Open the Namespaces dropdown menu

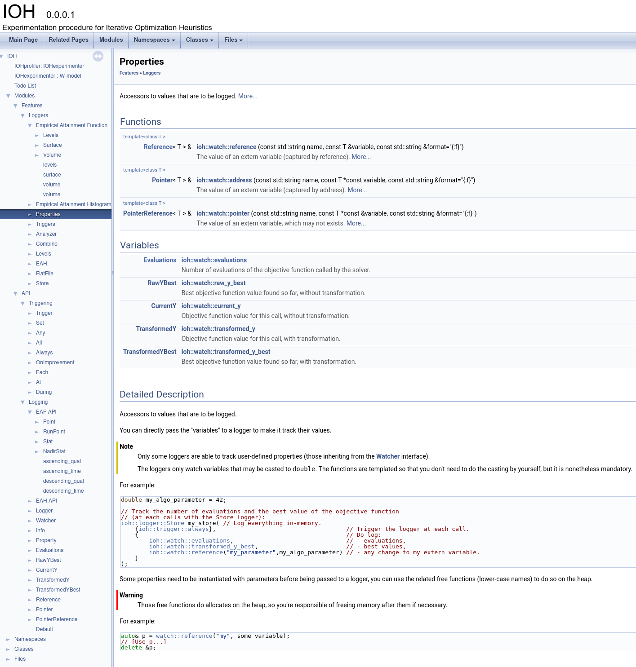(x=154, y=40)
